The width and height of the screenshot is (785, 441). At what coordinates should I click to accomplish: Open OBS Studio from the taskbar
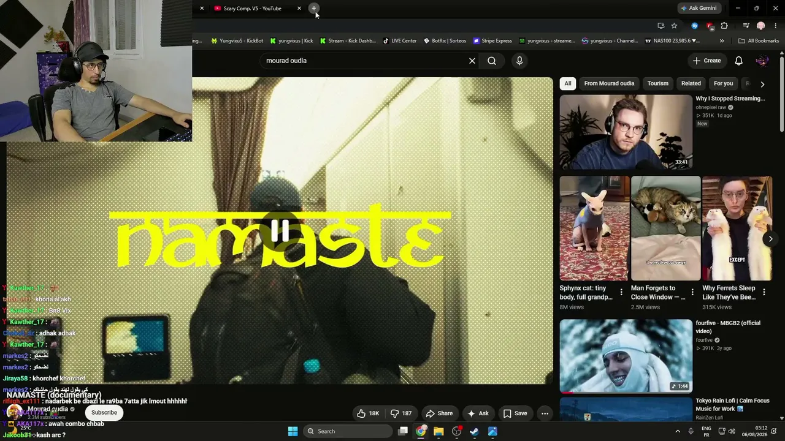click(x=456, y=431)
